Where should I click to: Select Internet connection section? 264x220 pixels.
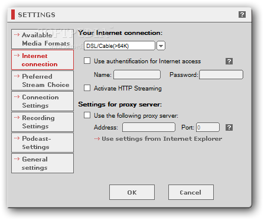pos(43,60)
